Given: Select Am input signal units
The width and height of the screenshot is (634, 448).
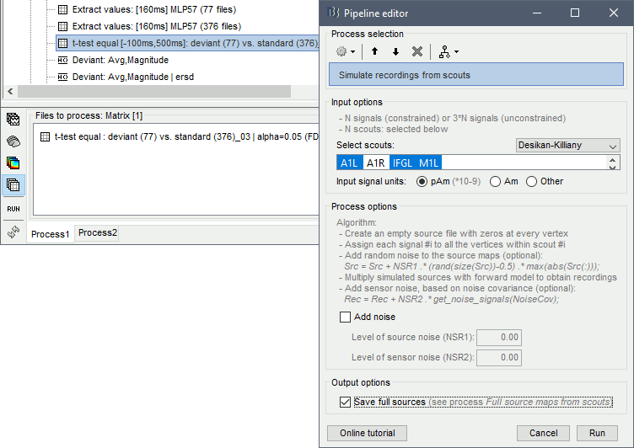Looking at the screenshot, I should tap(496, 181).
